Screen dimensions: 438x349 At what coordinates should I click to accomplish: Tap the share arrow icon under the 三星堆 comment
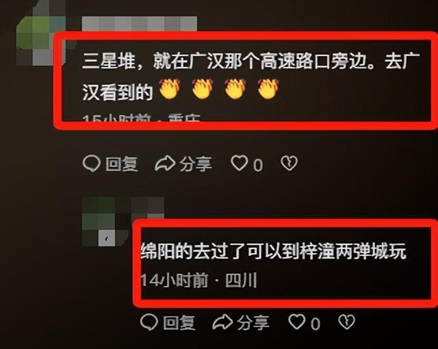pyautogui.click(x=165, y=164)
